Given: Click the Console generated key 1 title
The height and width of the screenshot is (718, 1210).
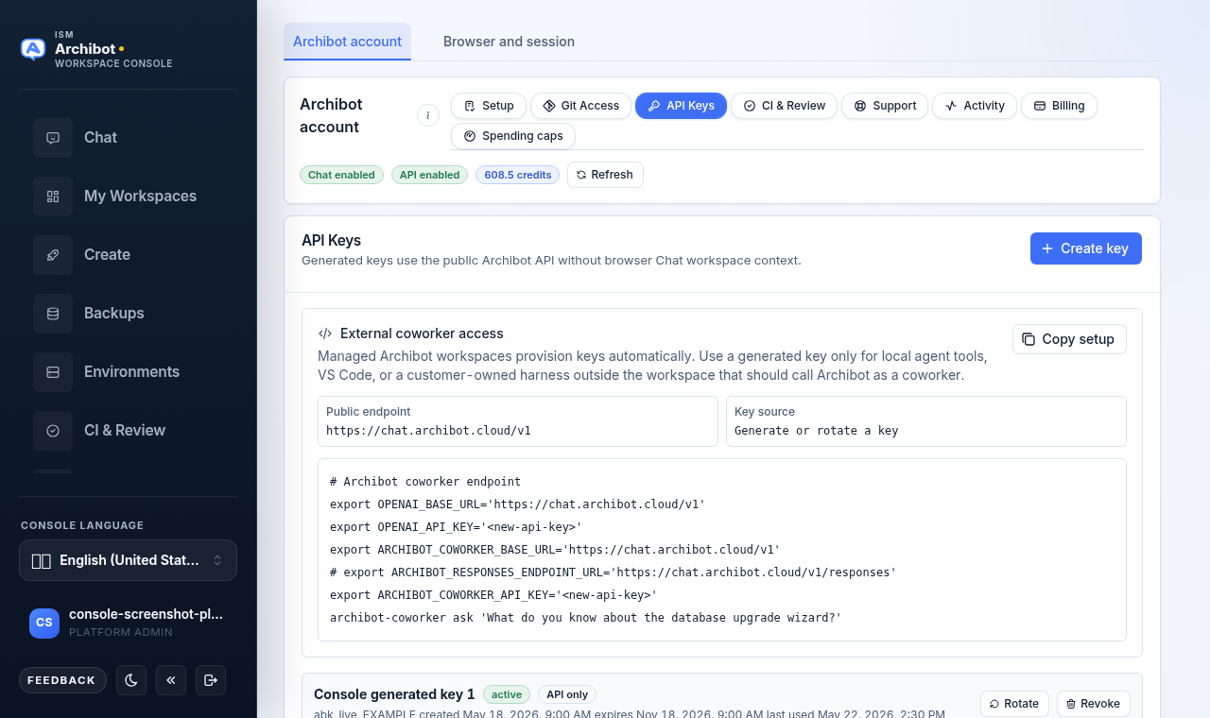Looking at the screenshot, I should click(x=394, y=694).
